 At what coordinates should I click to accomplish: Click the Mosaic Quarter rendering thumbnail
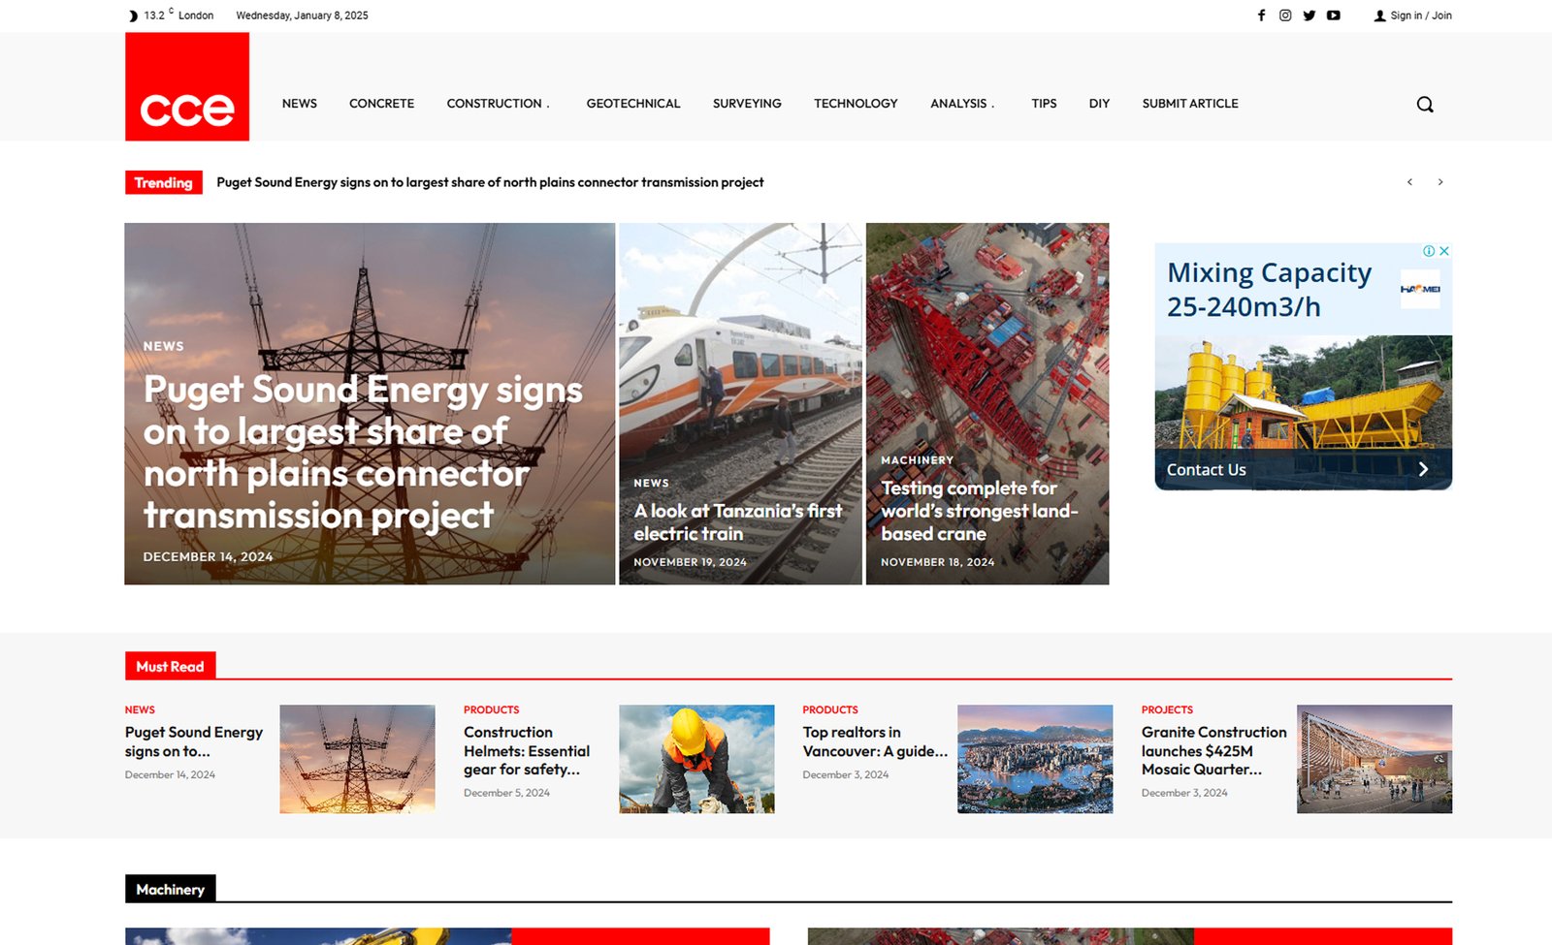pos(1374,759)
